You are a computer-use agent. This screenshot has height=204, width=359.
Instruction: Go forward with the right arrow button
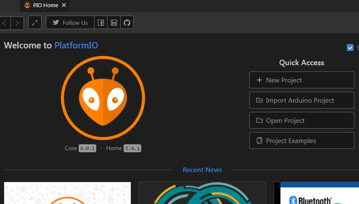pos(17,23)
